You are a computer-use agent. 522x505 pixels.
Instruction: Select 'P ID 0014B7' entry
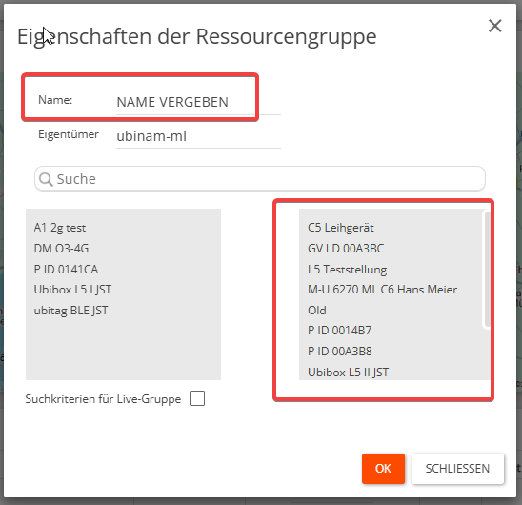click(x=339, y=331)
